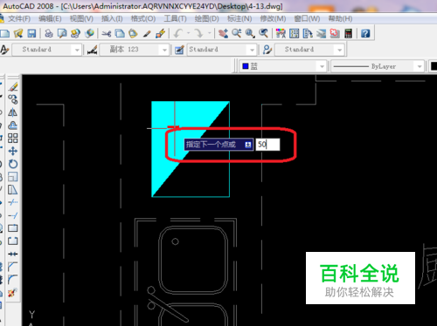Expand the multileader style Standard dropdown

(x=339, y=50)
